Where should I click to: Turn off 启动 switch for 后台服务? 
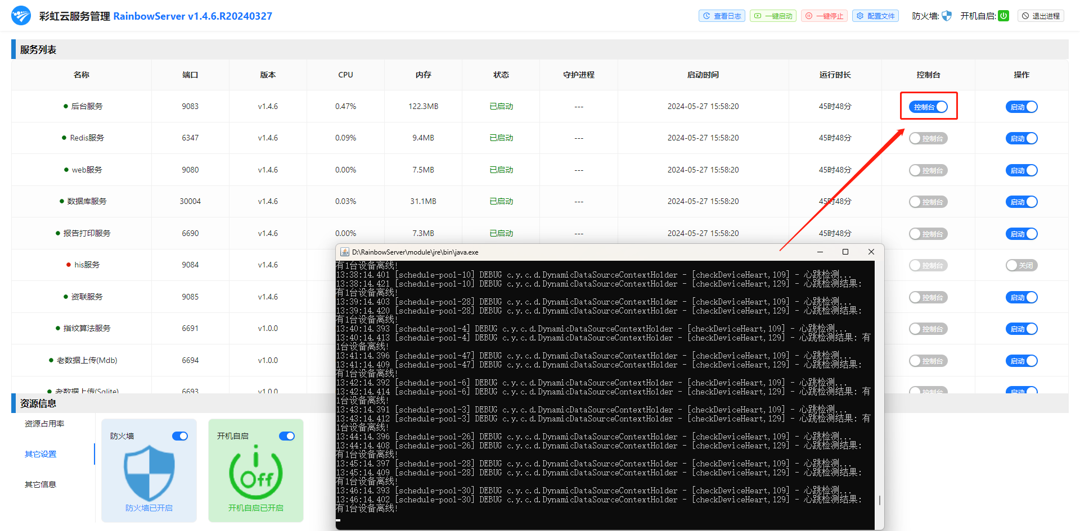1021,107
